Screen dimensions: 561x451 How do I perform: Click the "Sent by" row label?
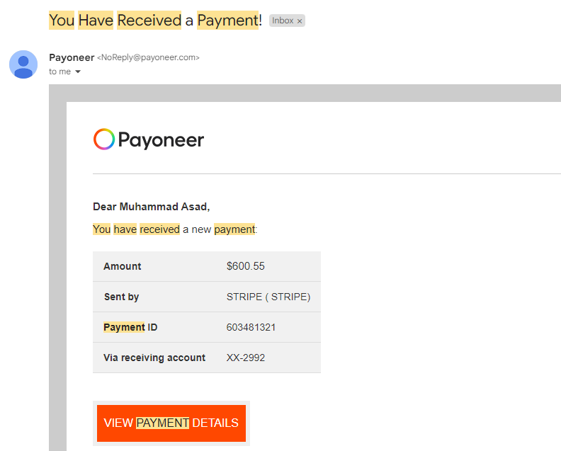click(x=121, y=297)
